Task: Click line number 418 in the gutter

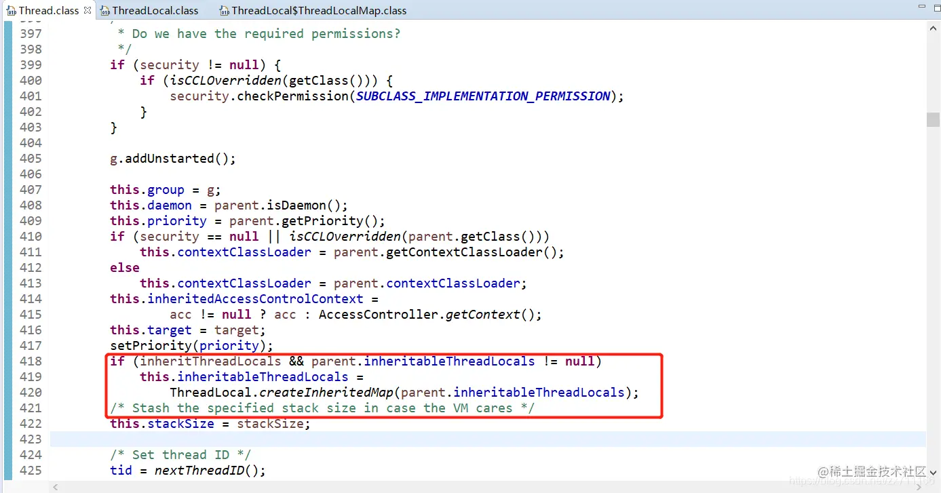Action: 31,361
